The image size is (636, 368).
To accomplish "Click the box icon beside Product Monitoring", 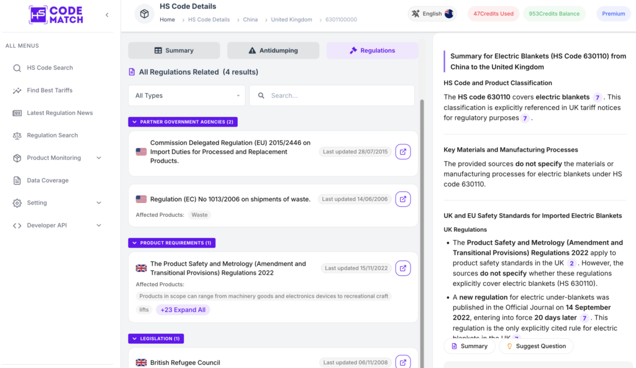I will coord(17,158).
